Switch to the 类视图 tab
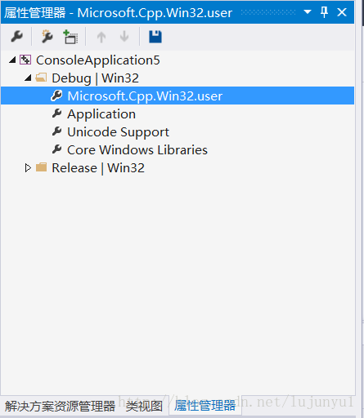This screenshot has width=364, height=418. pyautogui.click(x=144, y=407)
